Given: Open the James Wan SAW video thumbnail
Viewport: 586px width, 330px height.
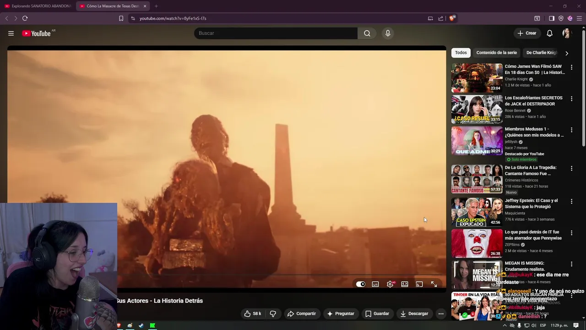Looking at the screenshot, I should [477, 77].
